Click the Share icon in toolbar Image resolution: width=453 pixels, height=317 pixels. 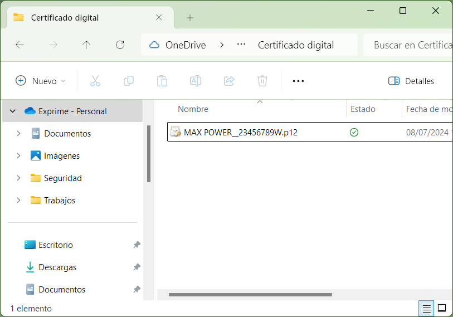coord(229,81)
